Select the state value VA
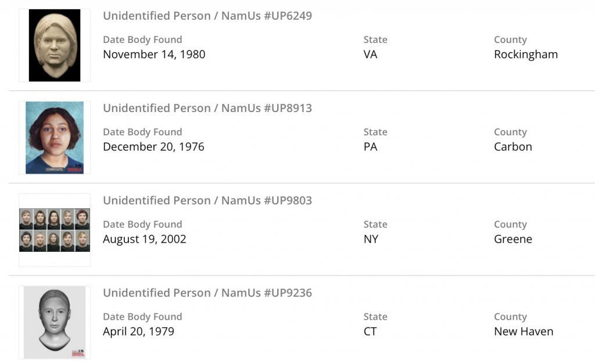Image resolution: width=595 pixels, height=361 pixels. [x=370, y=55]
